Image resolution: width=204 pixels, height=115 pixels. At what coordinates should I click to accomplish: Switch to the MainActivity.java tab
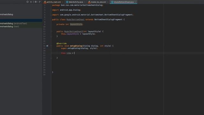[76, 2]
